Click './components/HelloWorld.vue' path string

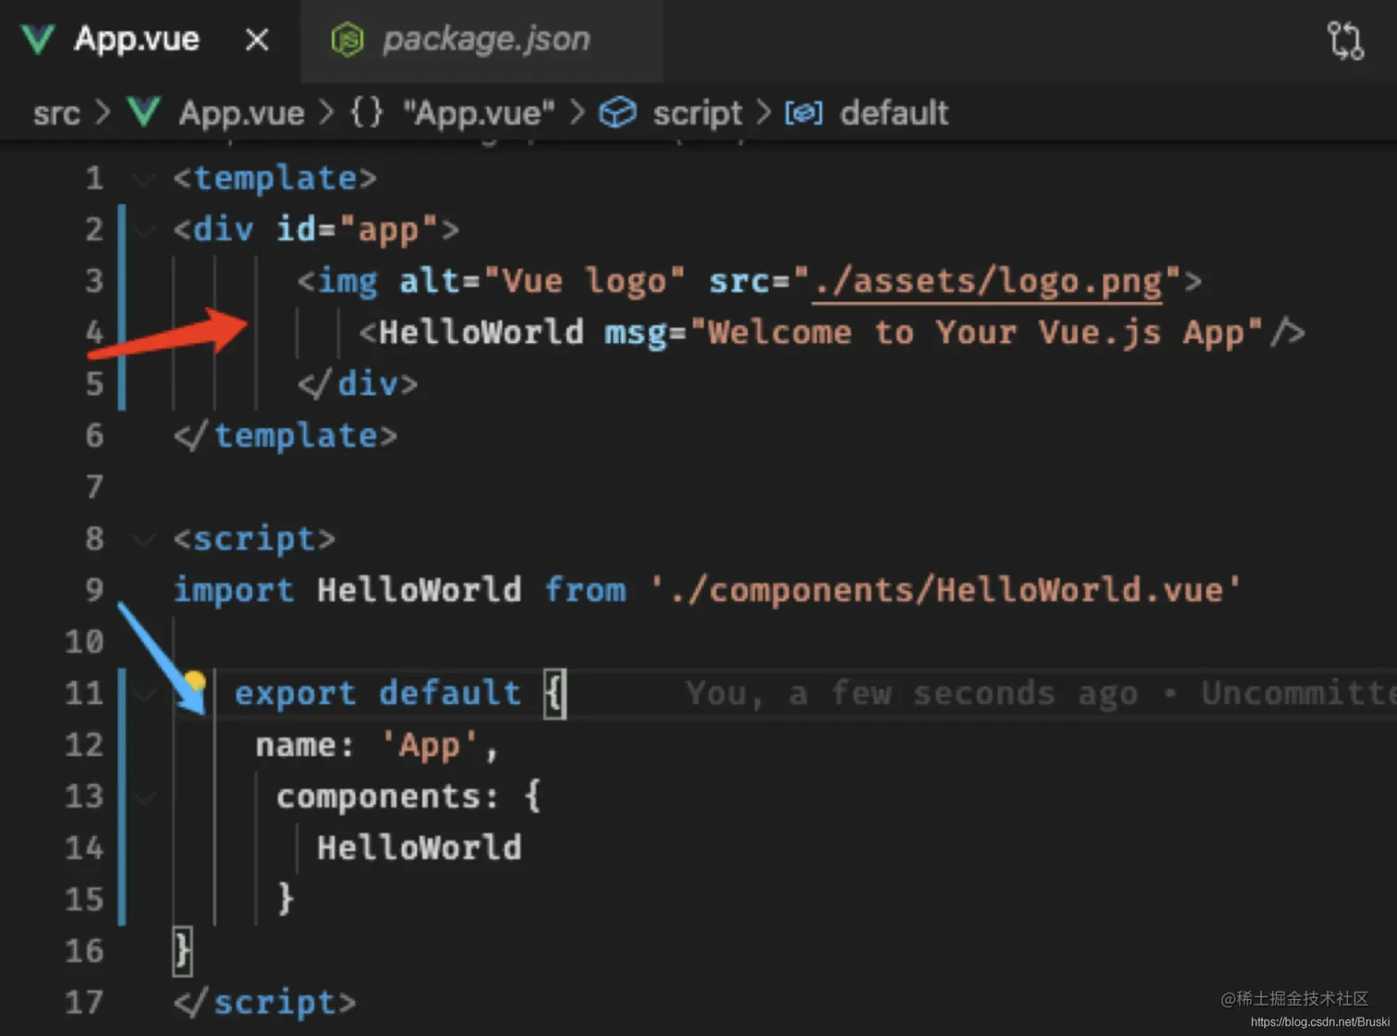coord(946,591)
